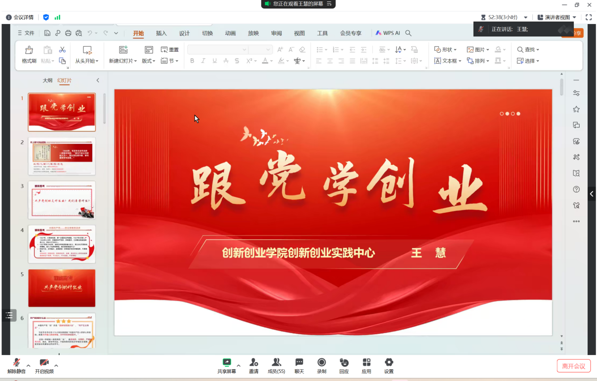Click the Apps (应用) grid icon
Image resolution: width=597 pixels, height=381 pixels.
367,362
